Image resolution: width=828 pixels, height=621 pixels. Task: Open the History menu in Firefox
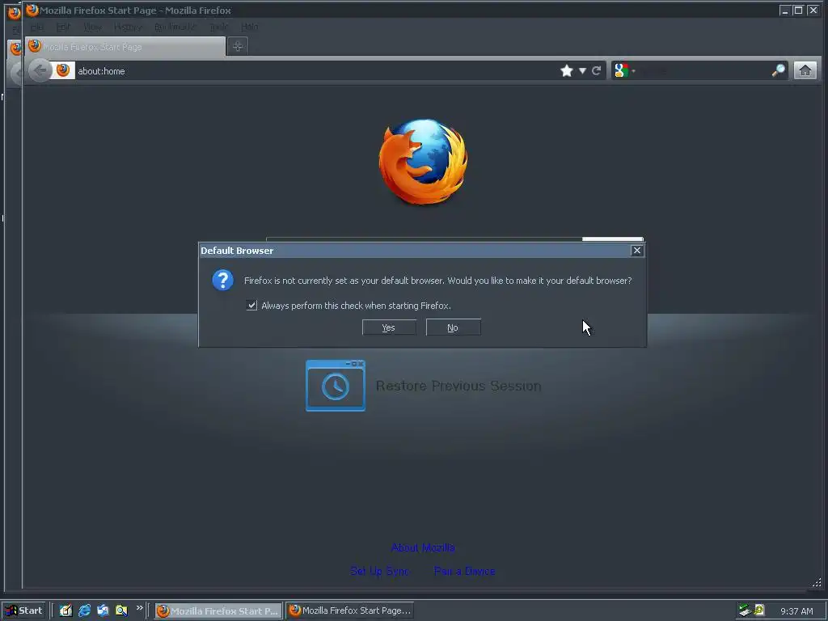pos(128,27)
